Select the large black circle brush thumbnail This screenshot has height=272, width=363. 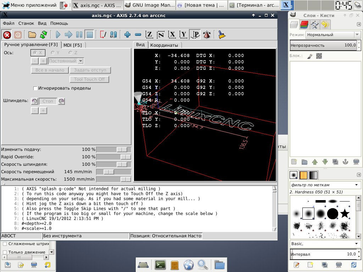[x=332, y=214]
